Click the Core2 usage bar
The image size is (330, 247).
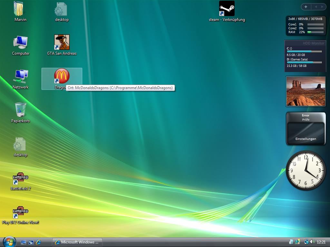click(315, 28)
